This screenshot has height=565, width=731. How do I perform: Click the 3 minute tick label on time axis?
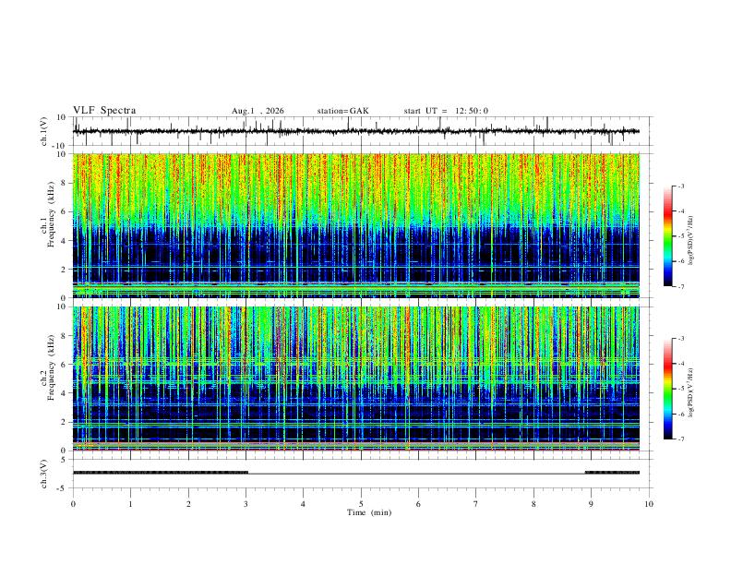click(x=246, y=504)
